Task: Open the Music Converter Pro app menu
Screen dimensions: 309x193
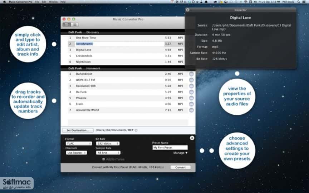Action: coord(20,2)
